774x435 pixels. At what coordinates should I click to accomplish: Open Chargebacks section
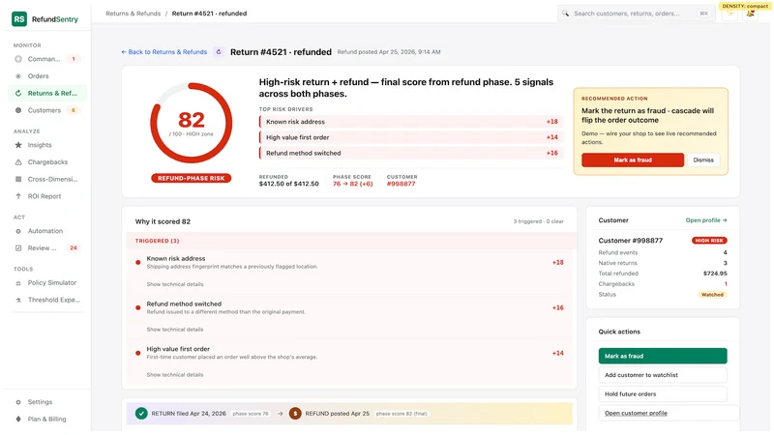point(47,161)
